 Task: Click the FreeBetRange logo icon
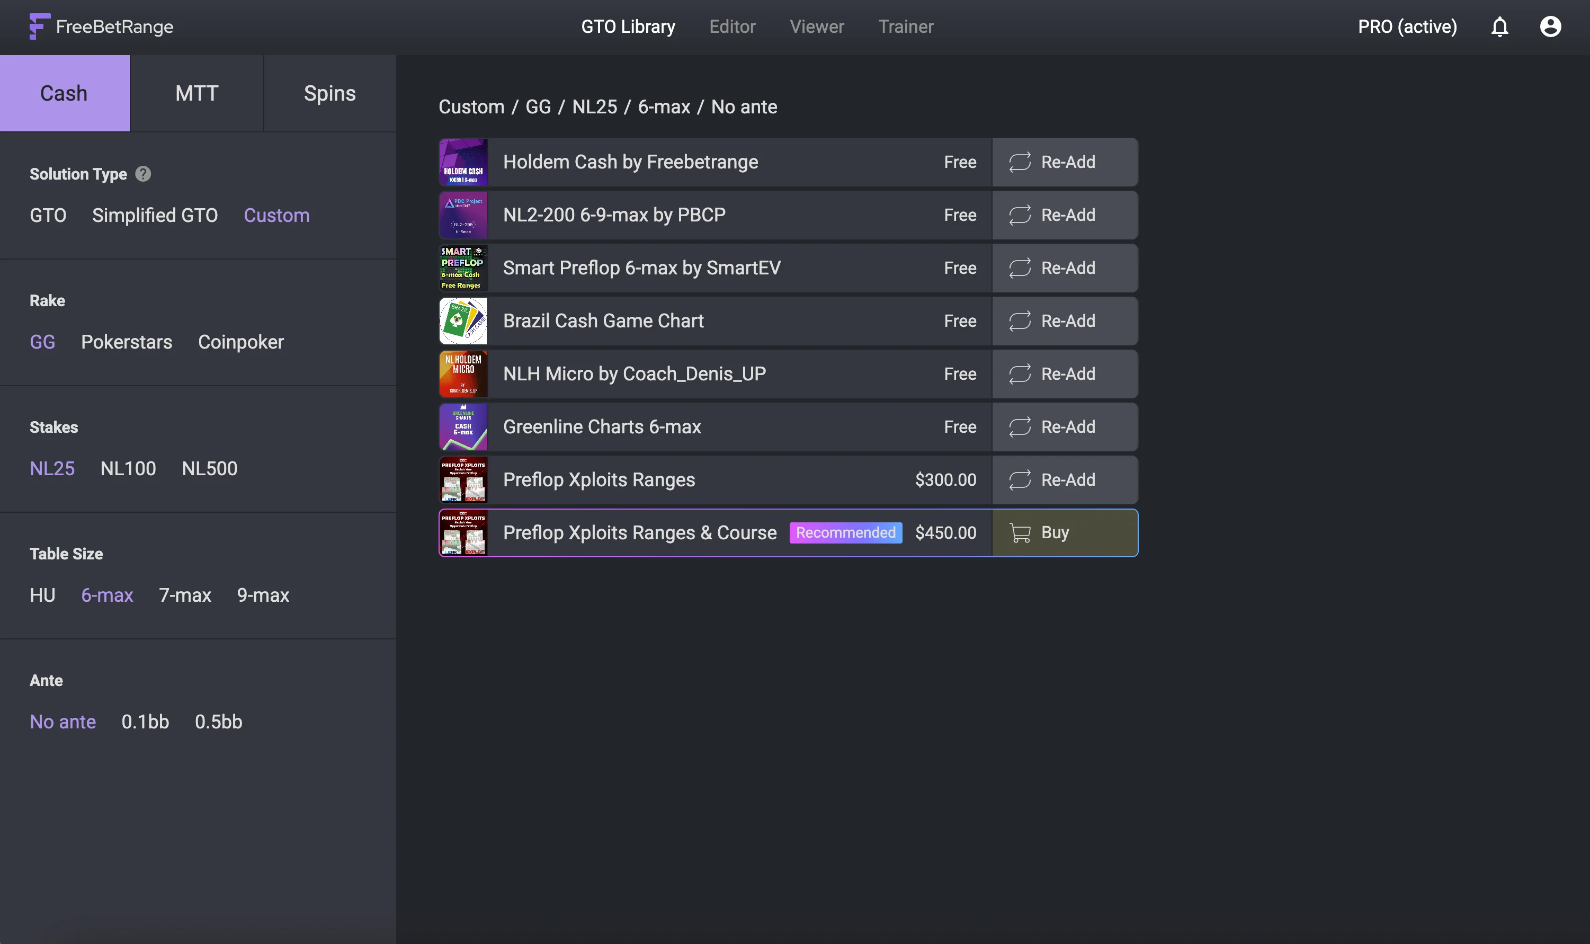pyautogui.click(x=39, y=26)
